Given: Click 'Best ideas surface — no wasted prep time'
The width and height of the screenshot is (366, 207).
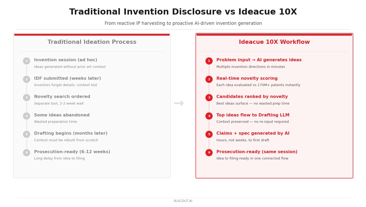Looking at the screenshot, I should click(253, 104).
